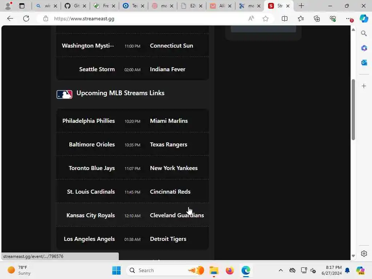
Task: Open Toronto Blue Jays vs Yankees stream
Action: click(x=132, y=168)
